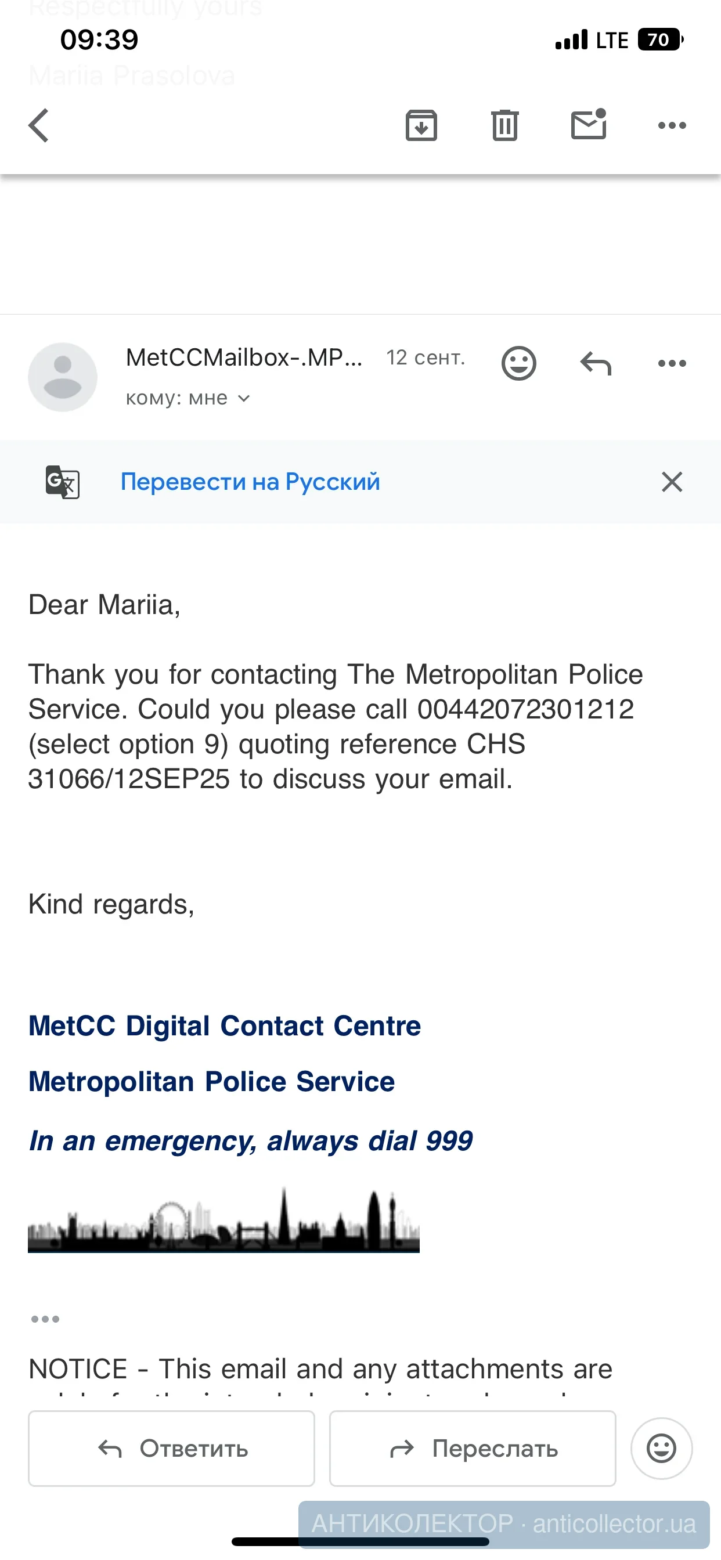
Task: Archive this email with the archive icon
Action: [x=421, y=125]
